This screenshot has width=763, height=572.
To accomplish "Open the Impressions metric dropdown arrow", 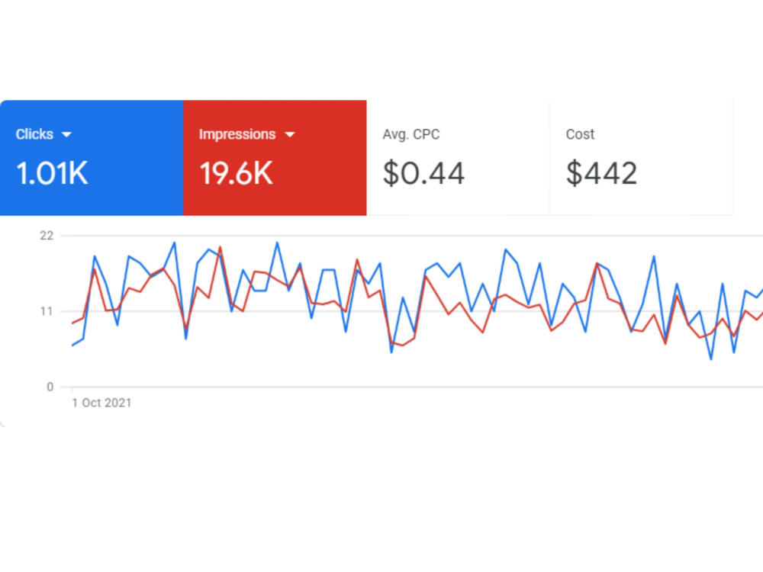I will [x=290, y=135].
